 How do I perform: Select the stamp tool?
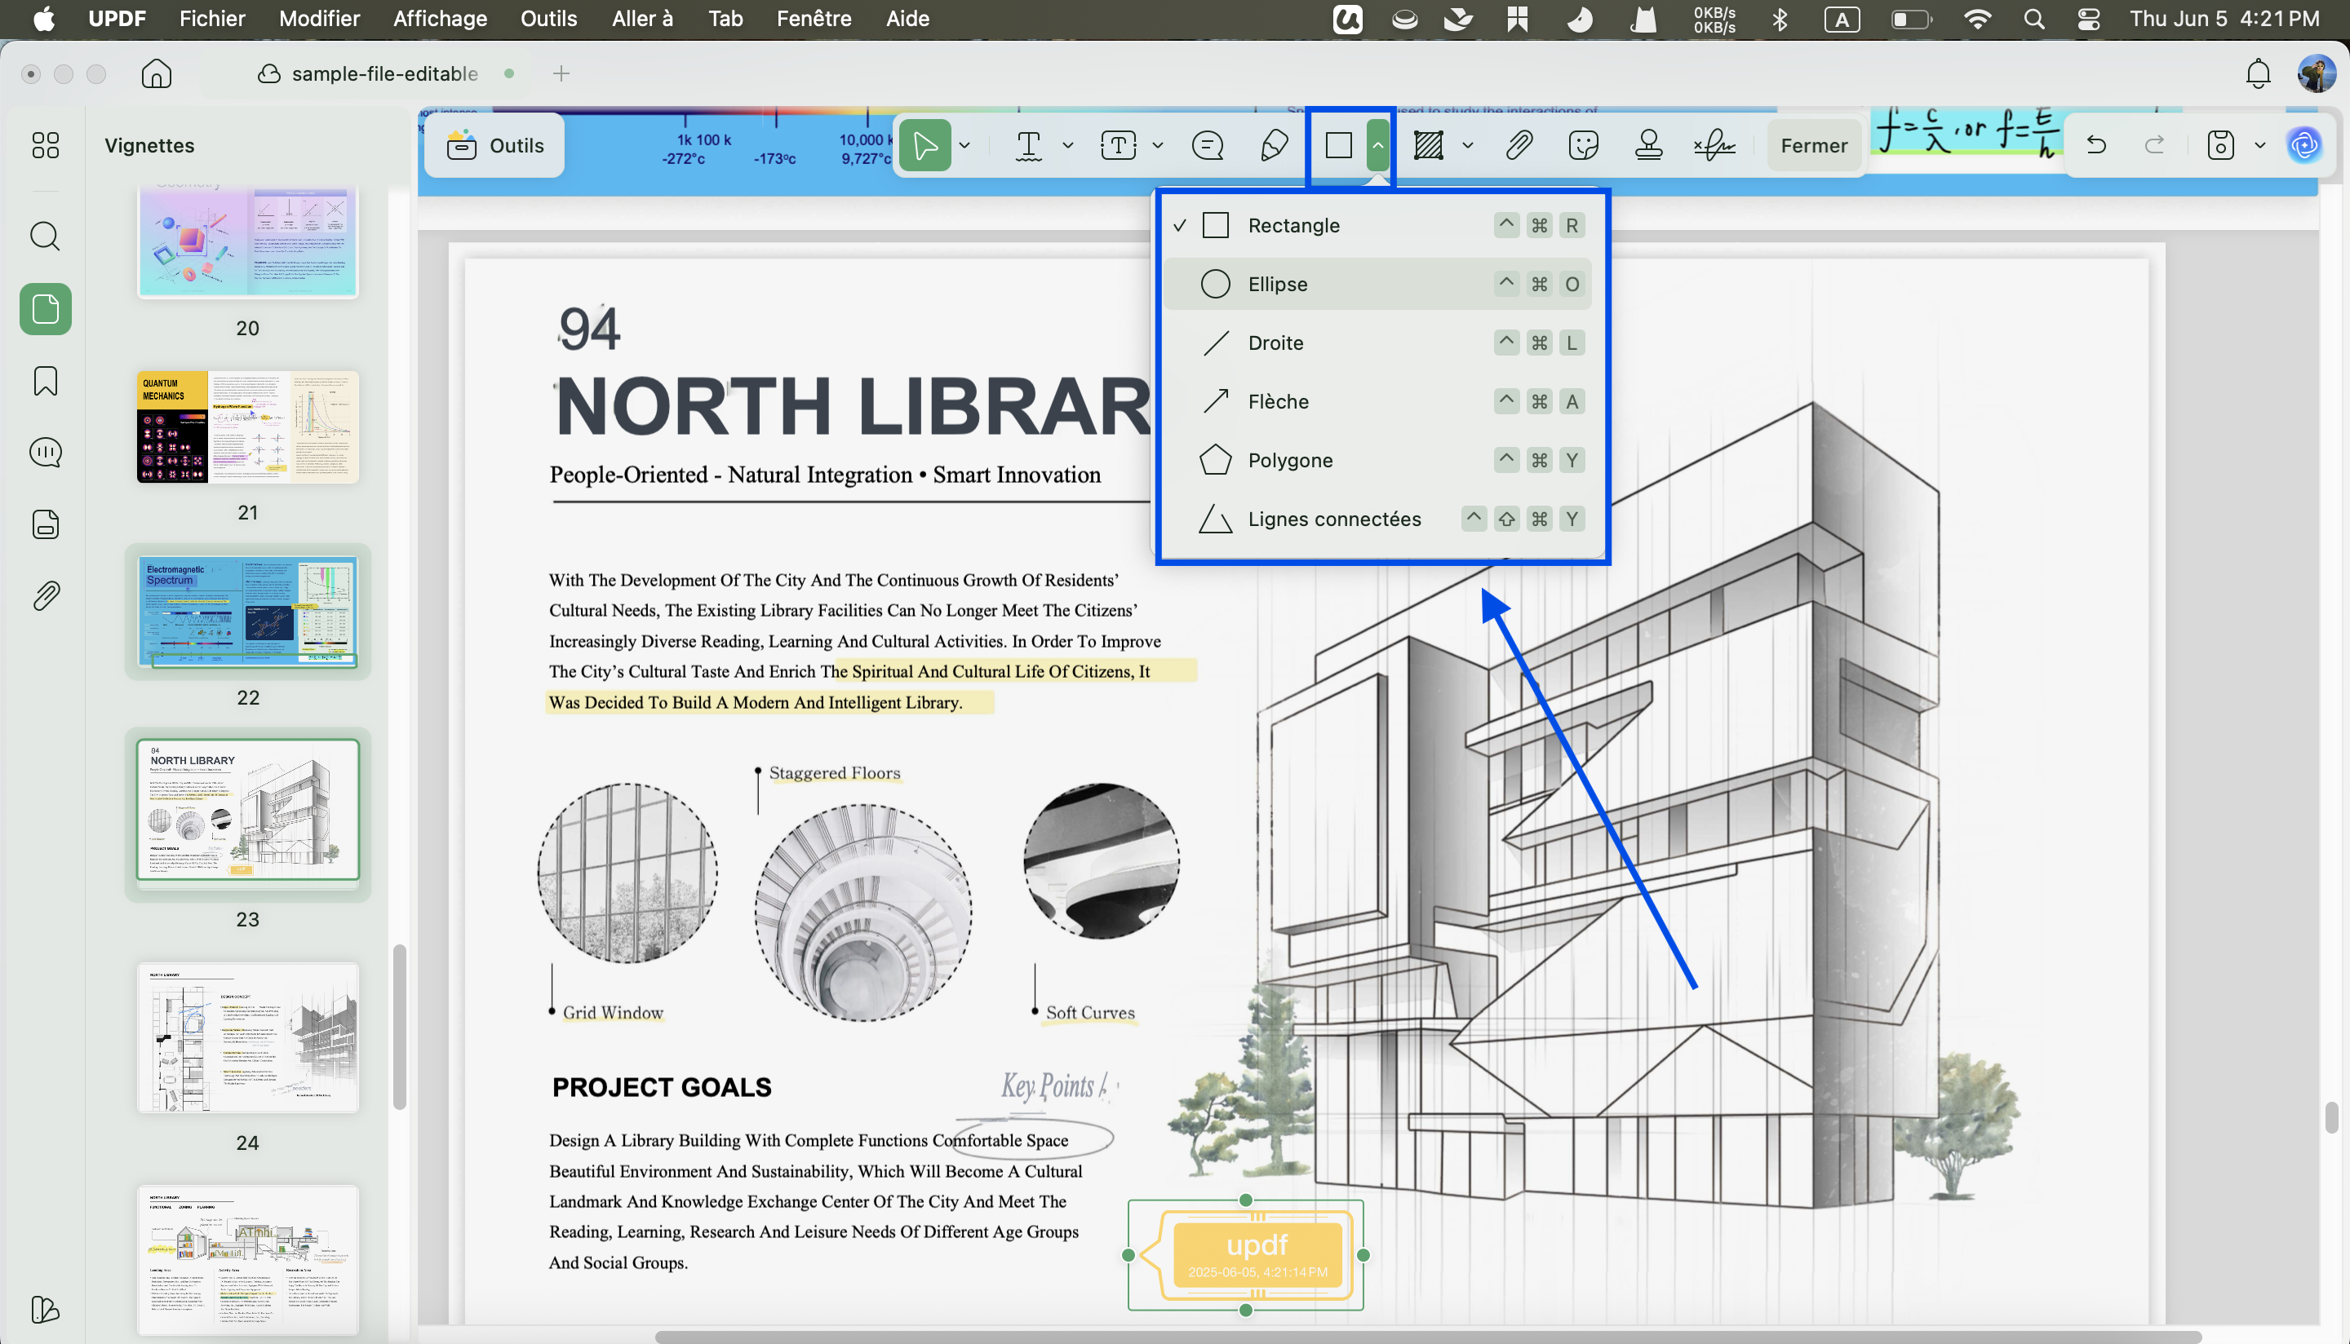click(1648, 145)
